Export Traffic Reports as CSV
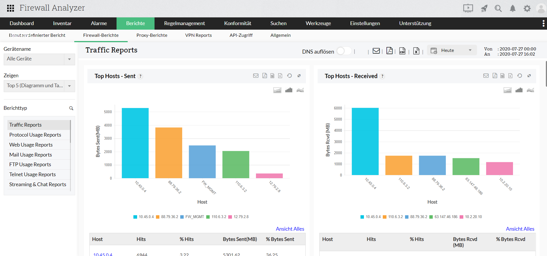Image resolution: width=547 pixels, height=256 pixels. point(402,51)
